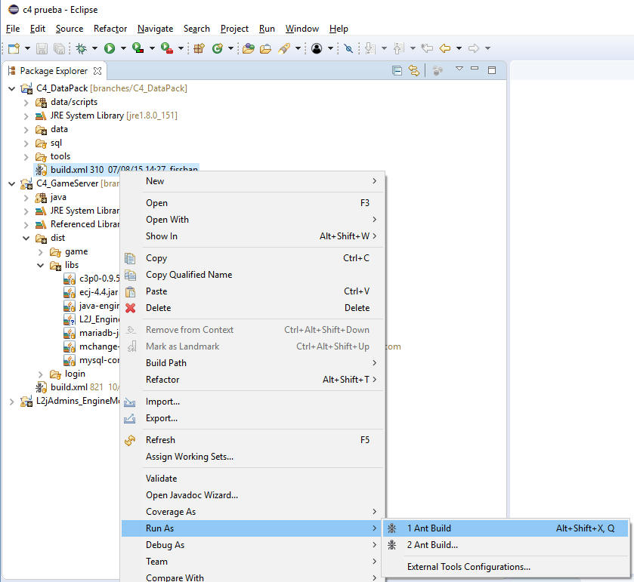The height and width of the screenshot is (582, 634).
Task: Collapse the C4_GameServer project node
Action: 12,183
